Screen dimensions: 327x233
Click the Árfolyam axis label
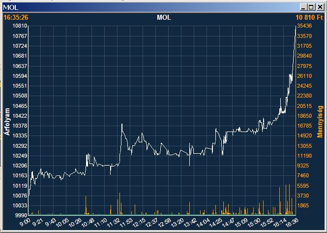(x=7, y=122)
